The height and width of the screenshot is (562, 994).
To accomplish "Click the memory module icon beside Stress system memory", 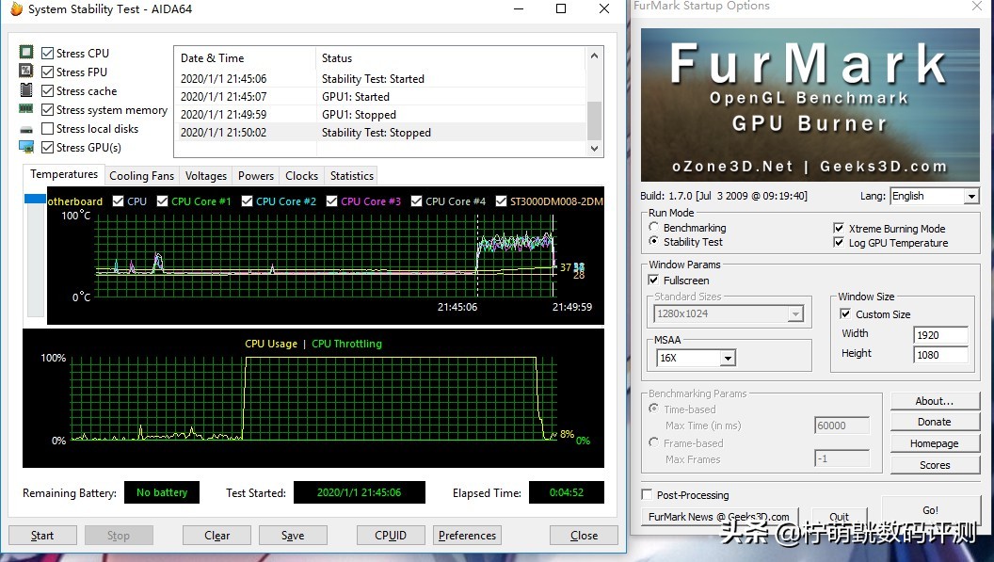I will [26, 109].
